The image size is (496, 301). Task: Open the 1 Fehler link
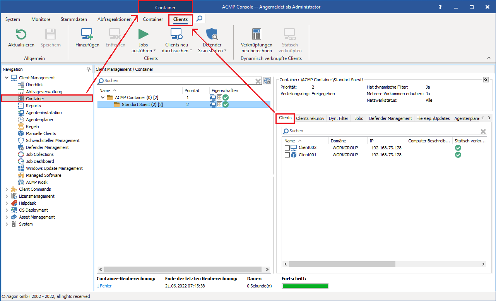(104, 286)
